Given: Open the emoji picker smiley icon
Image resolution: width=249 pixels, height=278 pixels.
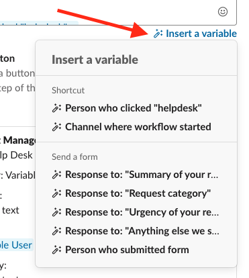Looking at the screenshot, I should tap(223, 11).
